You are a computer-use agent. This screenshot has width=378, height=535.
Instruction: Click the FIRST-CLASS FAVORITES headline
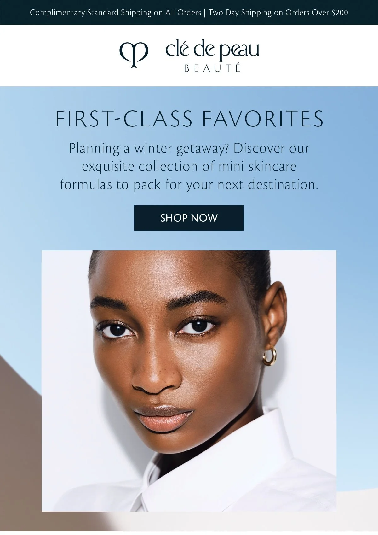189,119
